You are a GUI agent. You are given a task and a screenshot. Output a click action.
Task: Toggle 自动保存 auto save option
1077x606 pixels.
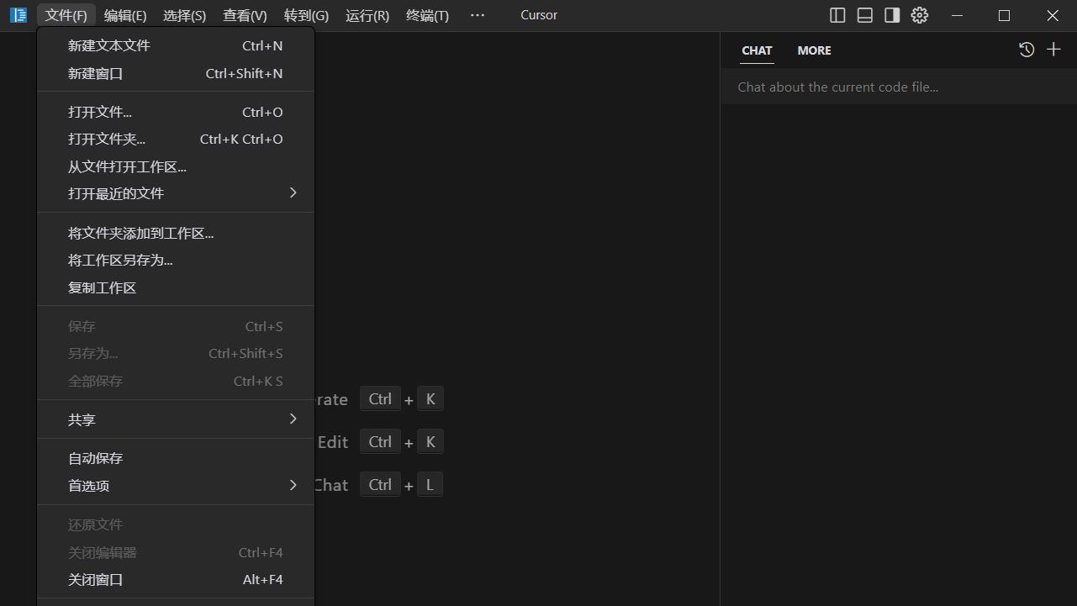(176, 458)
